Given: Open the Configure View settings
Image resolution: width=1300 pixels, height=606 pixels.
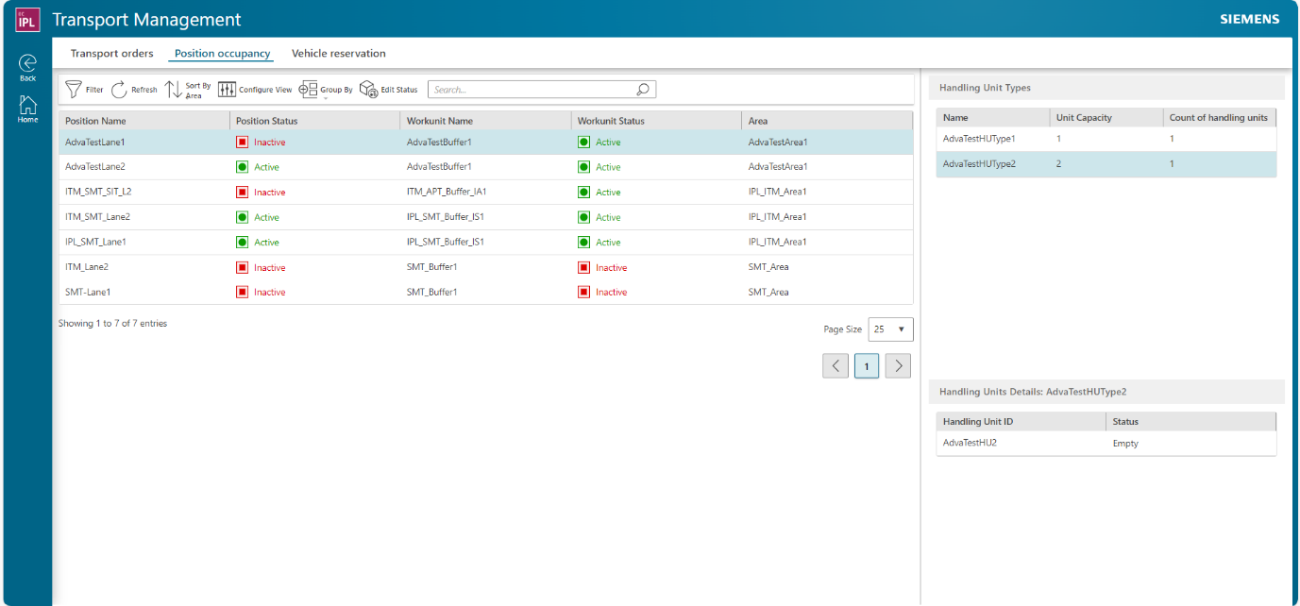Looking at the screenshot, I should [255, 89].
